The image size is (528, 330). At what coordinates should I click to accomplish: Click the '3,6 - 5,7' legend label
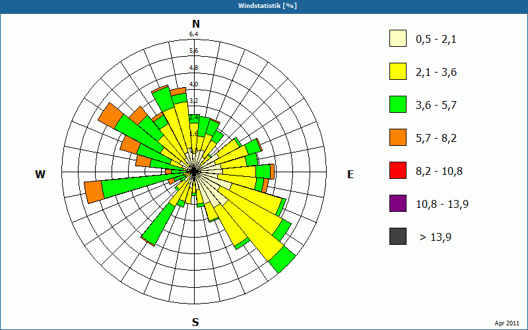[436, 106]
